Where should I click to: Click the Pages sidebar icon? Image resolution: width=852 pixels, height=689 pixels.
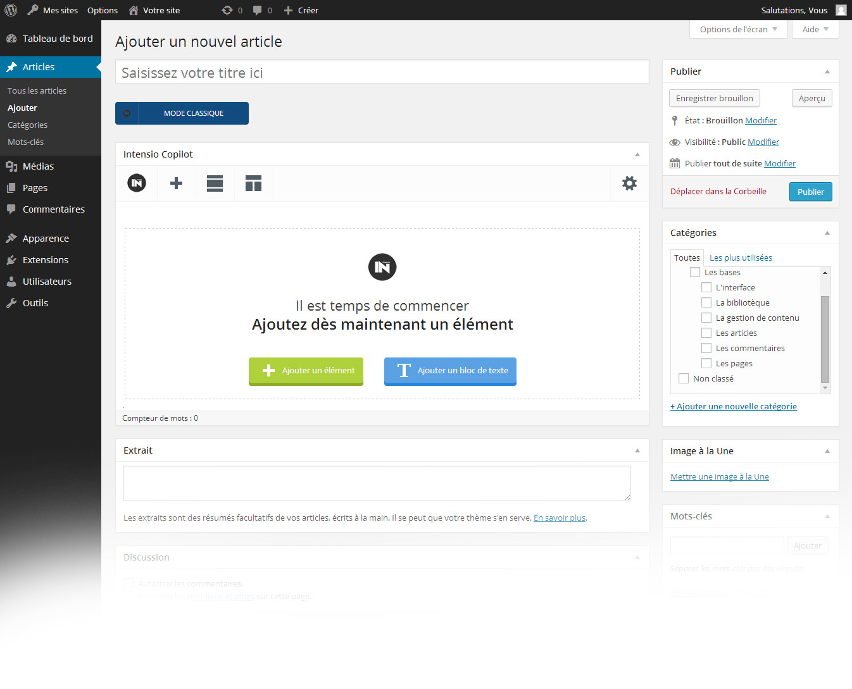click(x=11, y=188)
